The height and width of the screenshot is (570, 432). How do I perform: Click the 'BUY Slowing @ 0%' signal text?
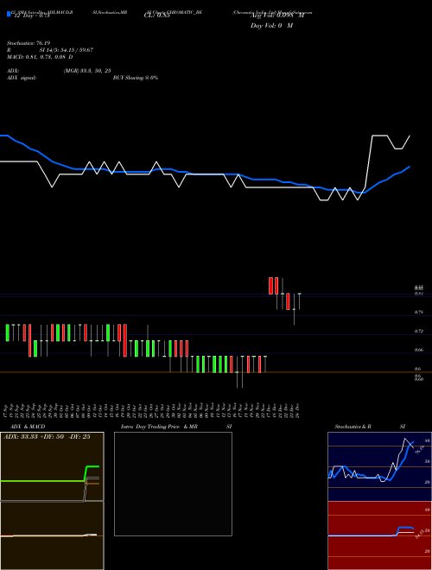tap(136, 78)
